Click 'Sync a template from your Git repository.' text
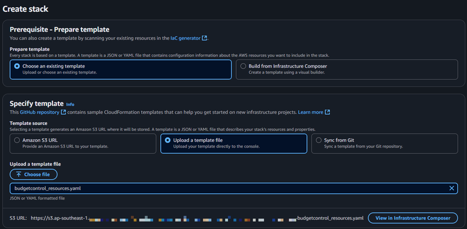Screen dimensions: 467x229 click(x=363, y=146)
